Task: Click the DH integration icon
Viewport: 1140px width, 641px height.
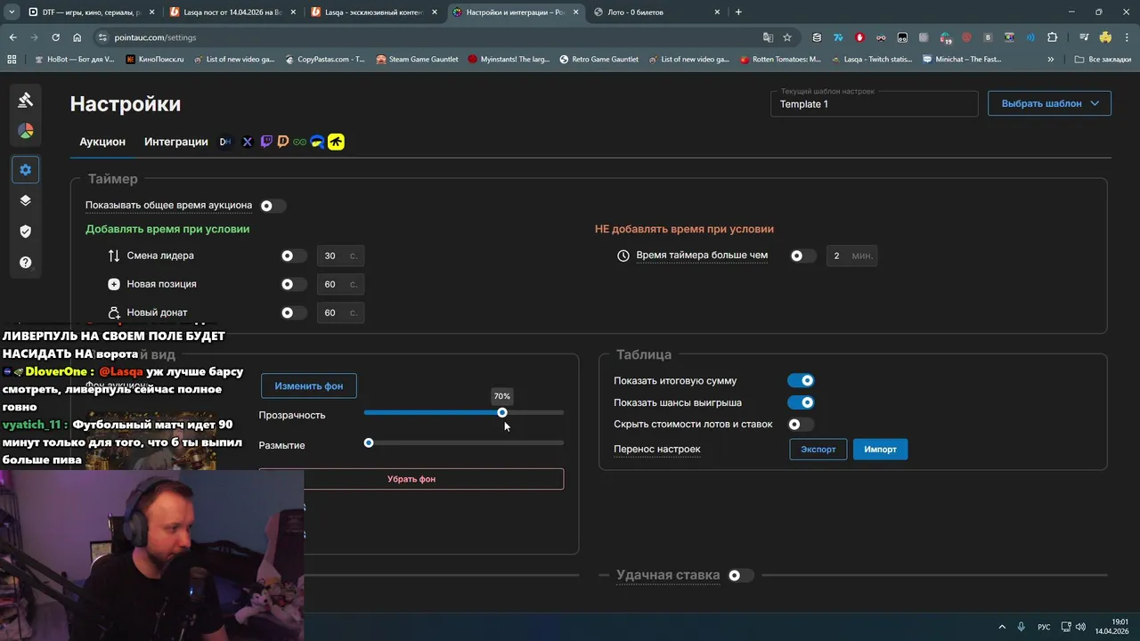Action: tap(225, 142)
